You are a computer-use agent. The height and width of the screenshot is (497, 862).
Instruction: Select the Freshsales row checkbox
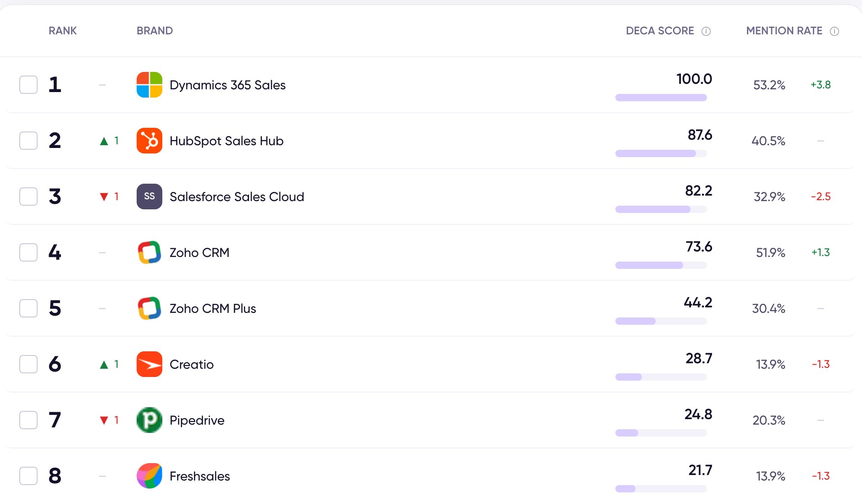pos(28,476)
